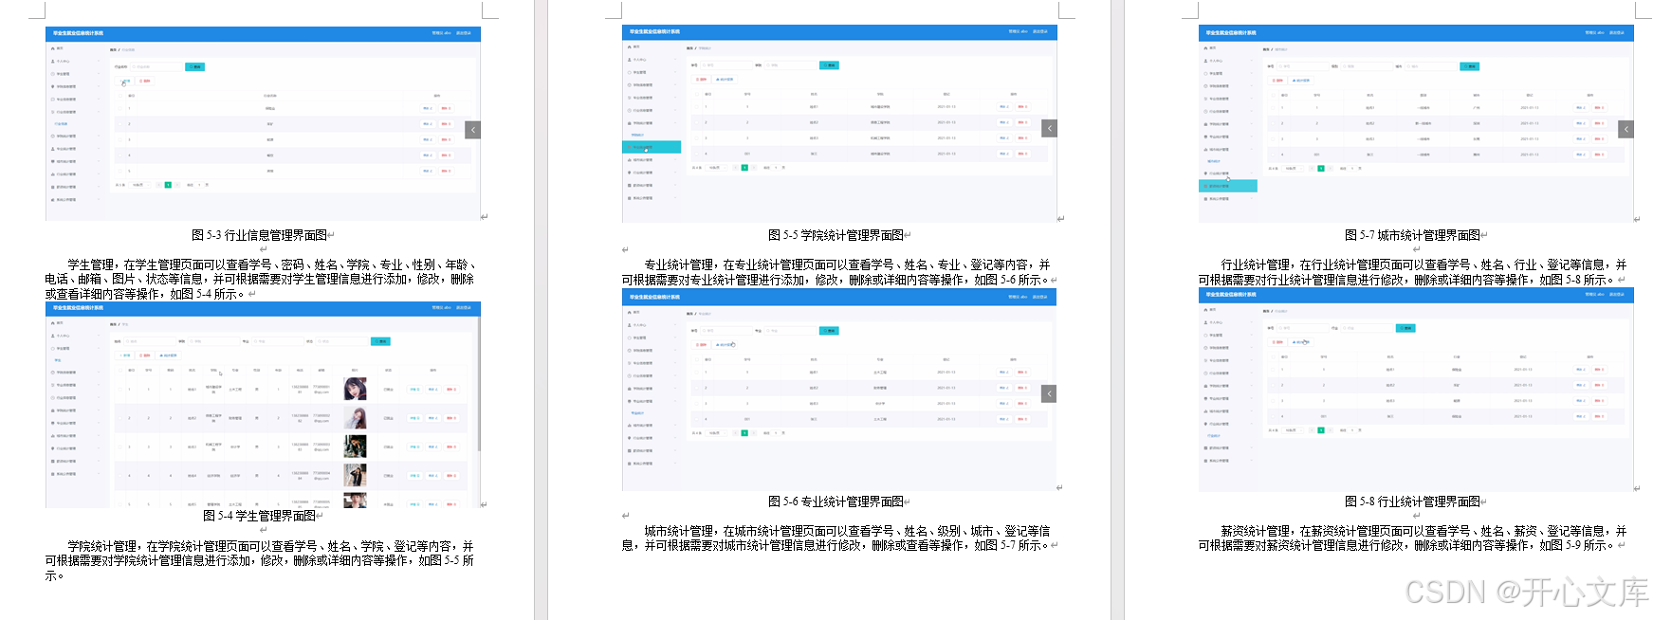Click paragraph starting 学生管理 on first page
The image size is (1653, 620).
[260, 279]
